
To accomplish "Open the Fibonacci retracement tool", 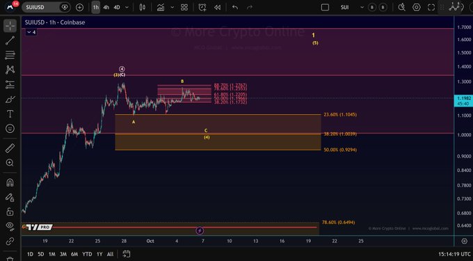I will click(x=10, y=55).
